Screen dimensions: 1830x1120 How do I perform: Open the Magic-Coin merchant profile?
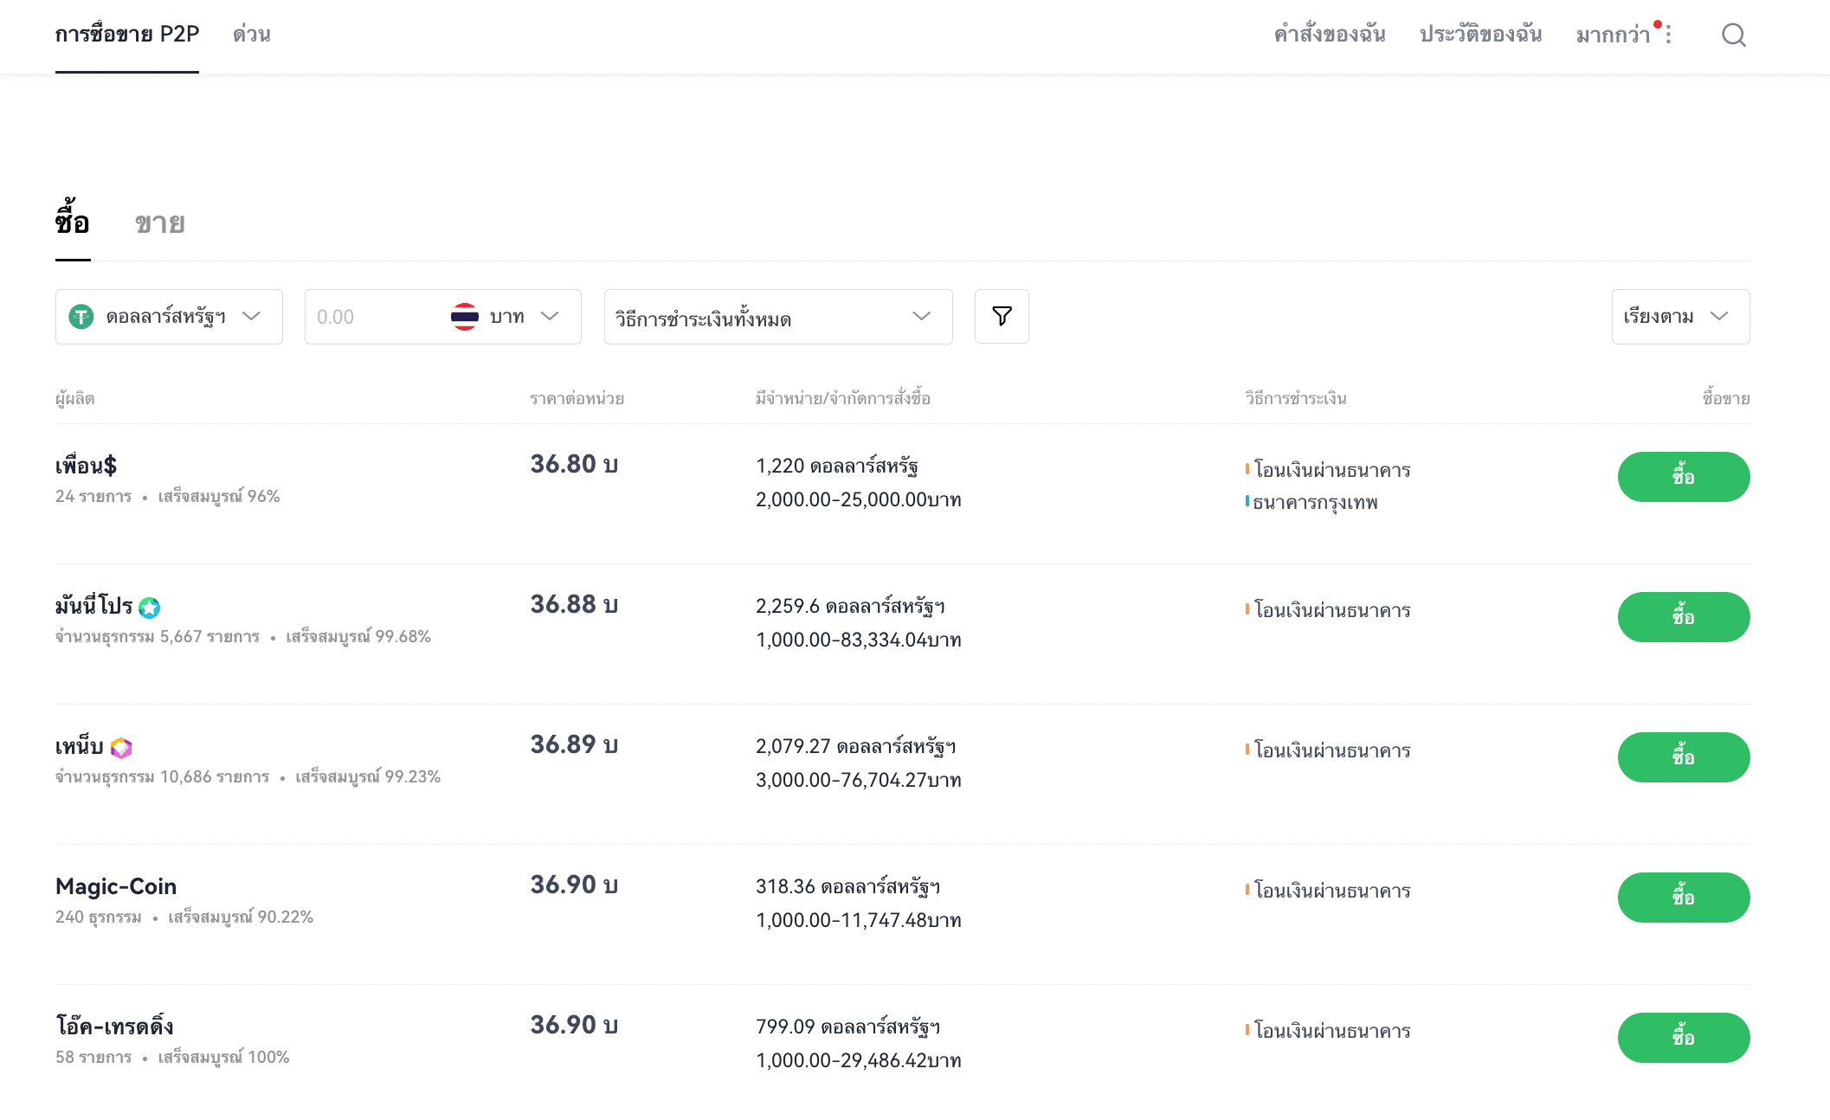pyautogui.click(x=116, y=886)
